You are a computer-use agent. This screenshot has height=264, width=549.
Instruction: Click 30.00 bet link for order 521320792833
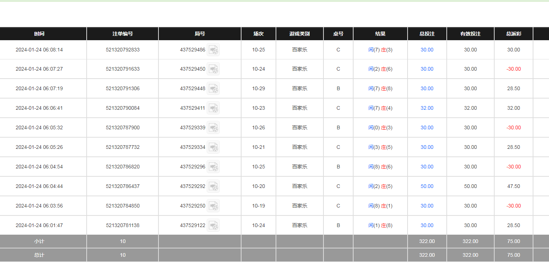coord(427,50)
